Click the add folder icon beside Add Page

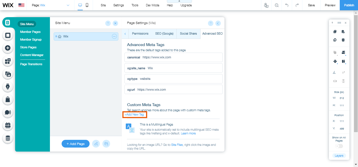tap(106, 144)
